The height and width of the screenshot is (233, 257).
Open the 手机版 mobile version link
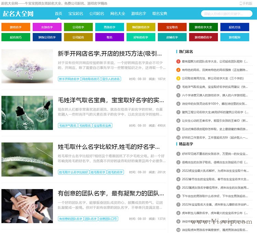[246, 3]
